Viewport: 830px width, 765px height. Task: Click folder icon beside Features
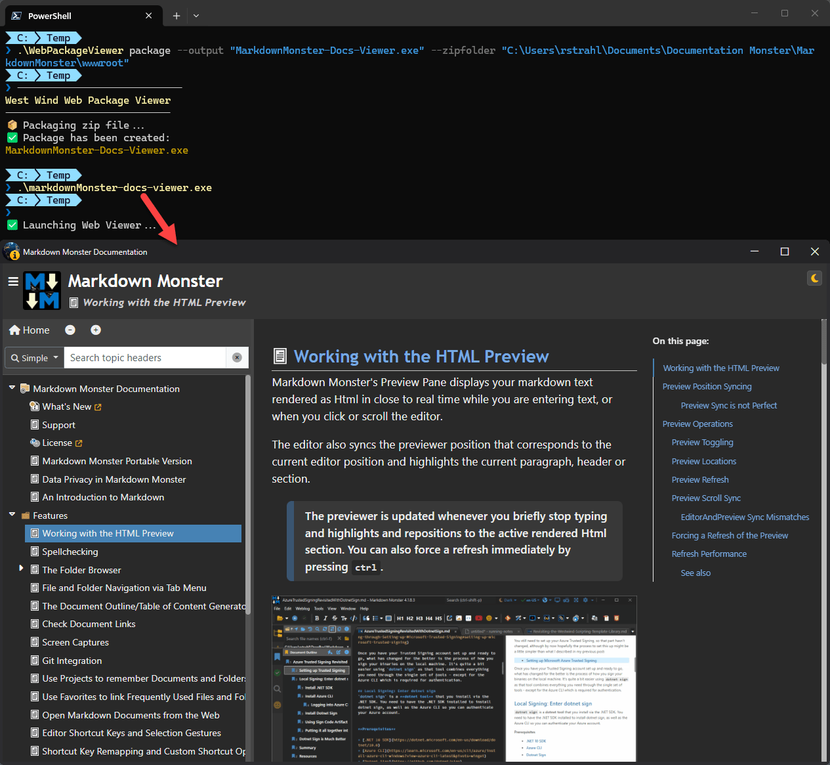click(26, 516)
